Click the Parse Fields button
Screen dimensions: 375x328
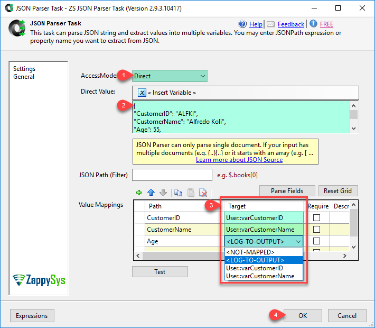[287, 190]
